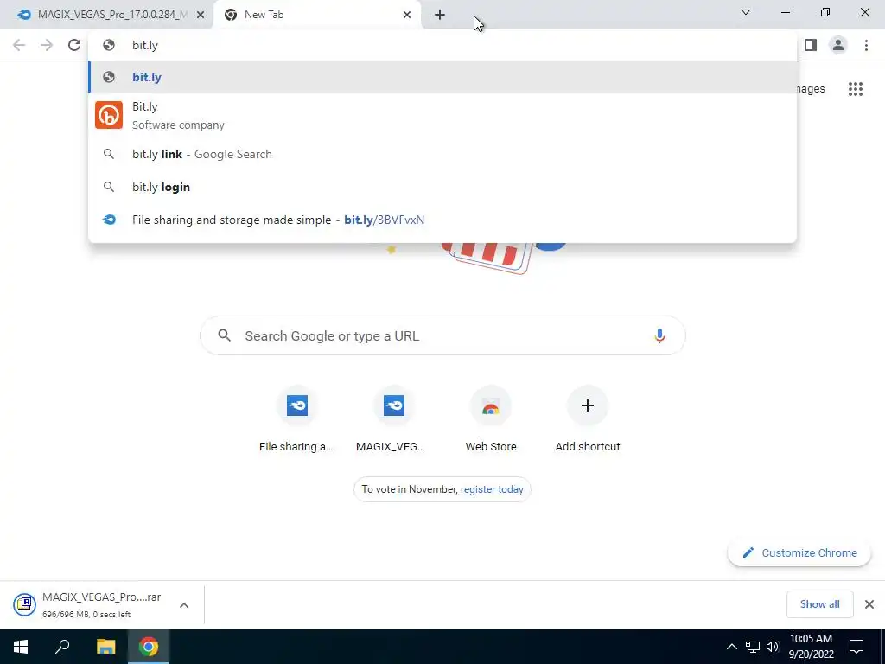
Task: Switch to the MAGIX_VEGAS_Pro tab
Action: pos(106,15)
